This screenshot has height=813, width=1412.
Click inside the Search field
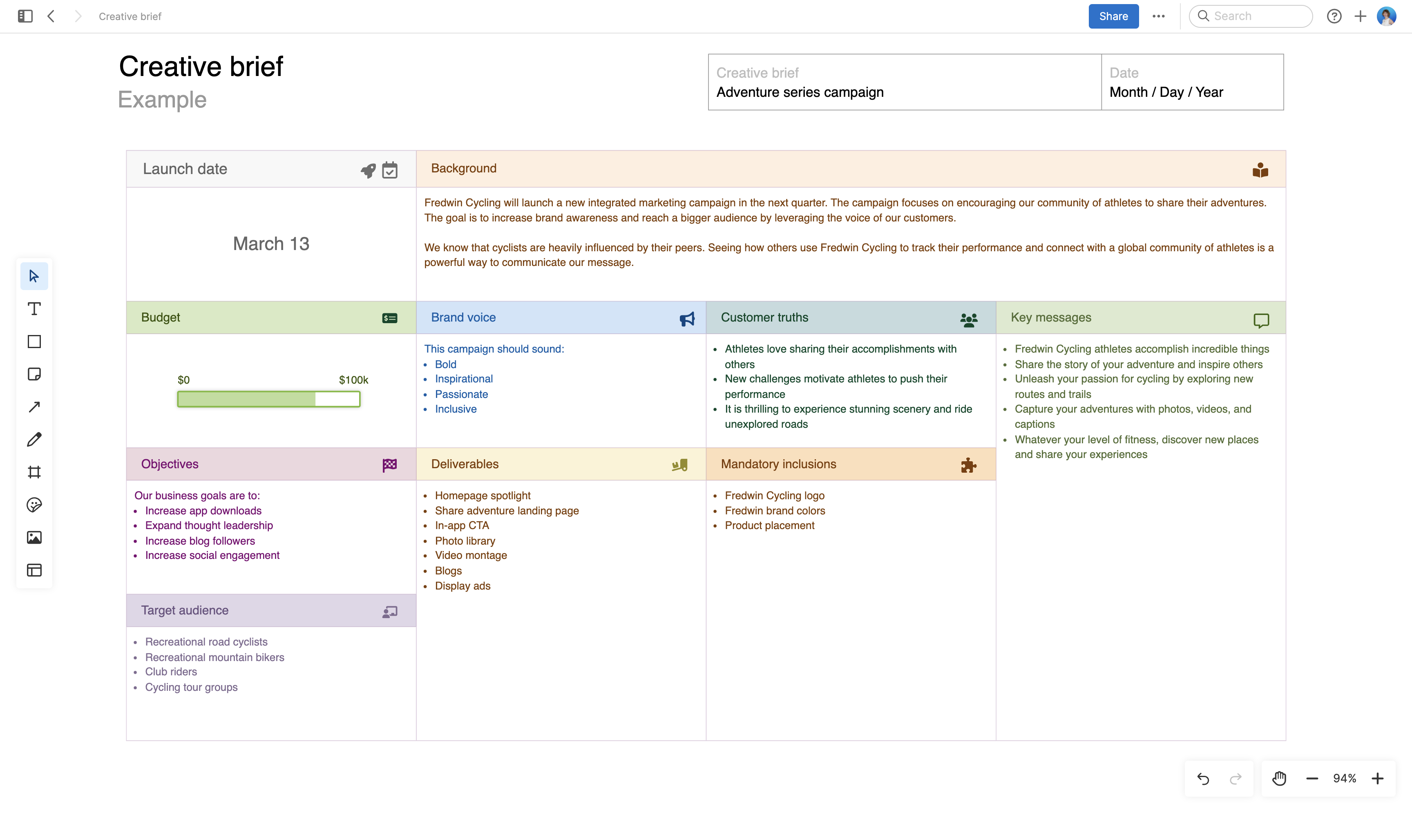click(x=1251, y=16)
